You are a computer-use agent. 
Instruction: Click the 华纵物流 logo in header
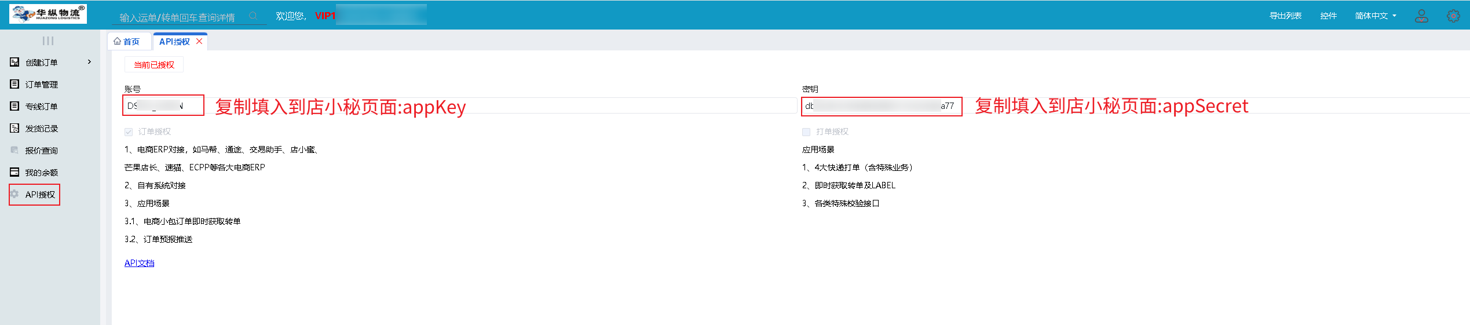point(48,14)
